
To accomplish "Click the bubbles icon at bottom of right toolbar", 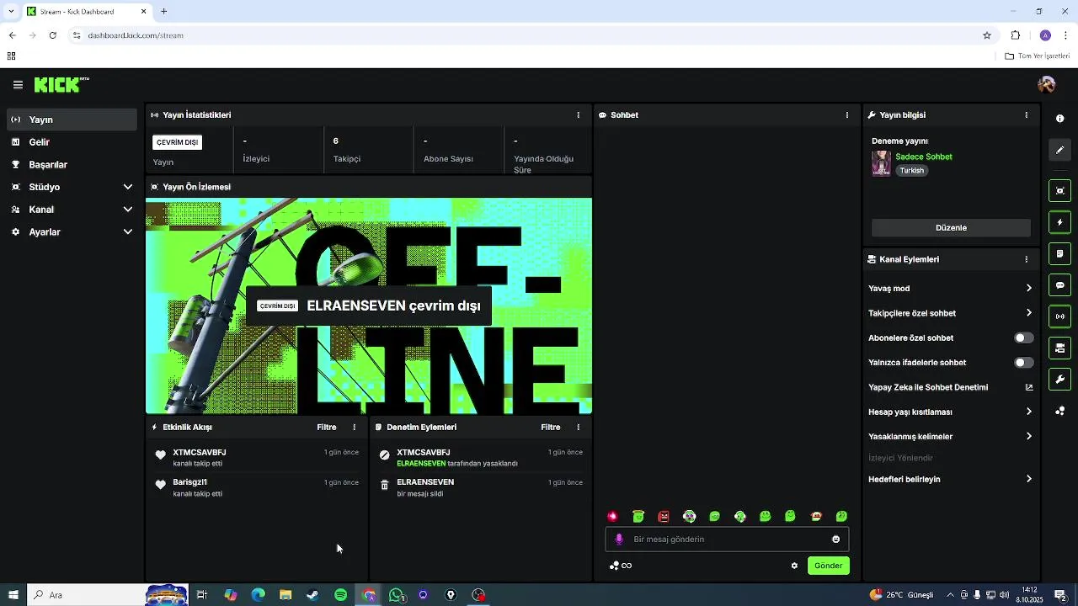I will pyautogui.click(x=1060, y=411).
